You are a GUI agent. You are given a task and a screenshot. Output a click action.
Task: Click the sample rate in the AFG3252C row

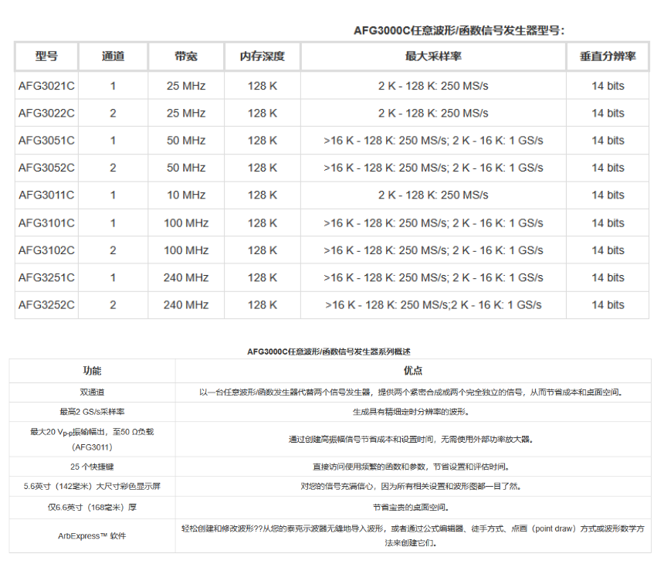[433, 304]
